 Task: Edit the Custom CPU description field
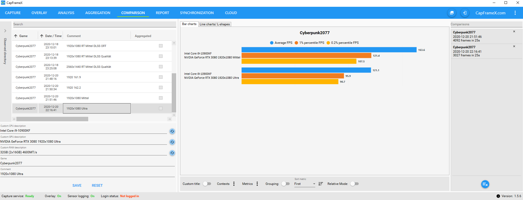84,131
